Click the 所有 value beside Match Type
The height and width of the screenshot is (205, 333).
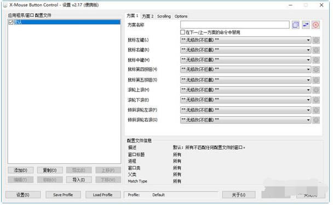177,181
